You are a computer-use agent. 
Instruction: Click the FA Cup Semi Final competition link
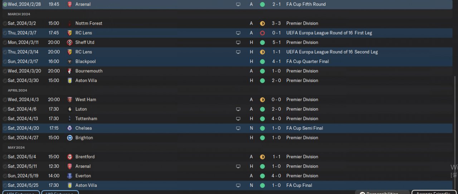[304, 128]
